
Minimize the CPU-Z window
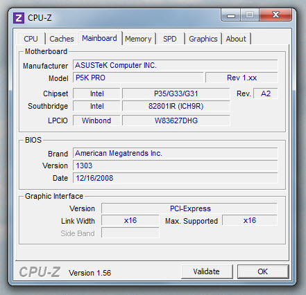[231, 15]
